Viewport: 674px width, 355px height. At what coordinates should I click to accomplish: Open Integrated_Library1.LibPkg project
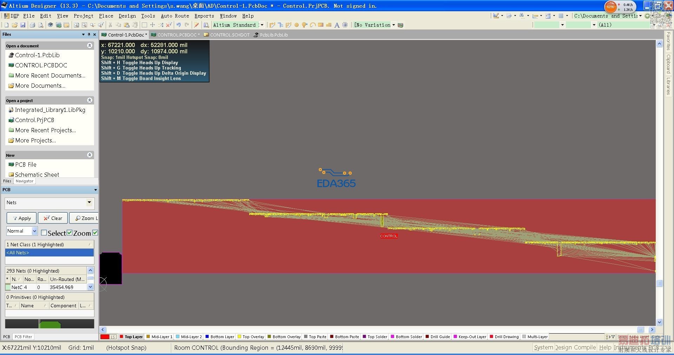coord(50,110)
